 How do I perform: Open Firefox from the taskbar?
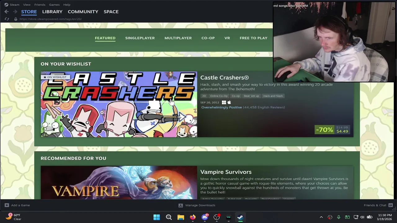193,217
